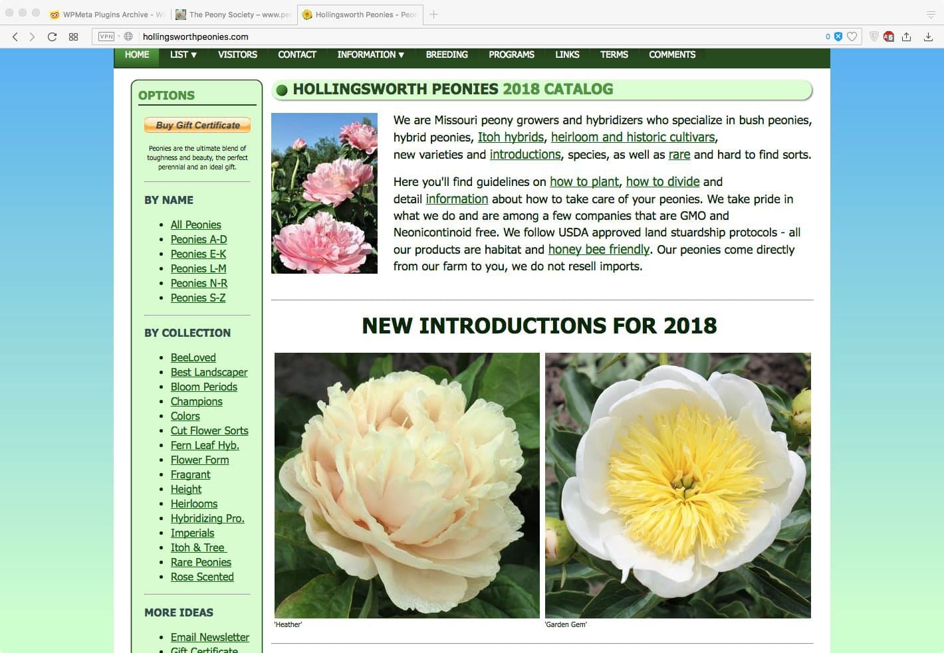Open the downloads icon
This screenshot has width=944, height=653.
929,37
